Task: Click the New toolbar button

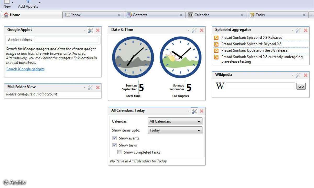Action: (x=7, y=4)
